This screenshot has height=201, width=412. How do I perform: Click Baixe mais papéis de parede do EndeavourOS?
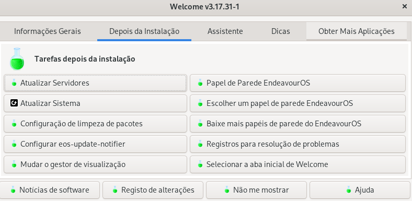click(x=297, y=124)
